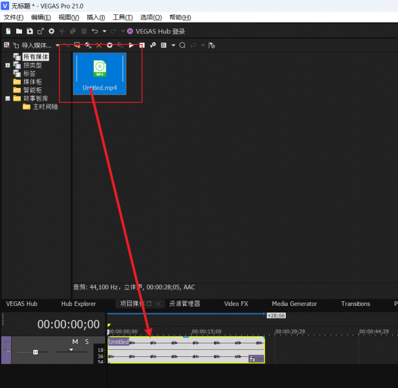Click the search magnifier in media toolbar

coord(182,45)
